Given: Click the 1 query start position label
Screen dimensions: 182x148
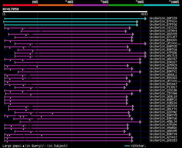Looking at the screenshot, I should pos(5,14).
